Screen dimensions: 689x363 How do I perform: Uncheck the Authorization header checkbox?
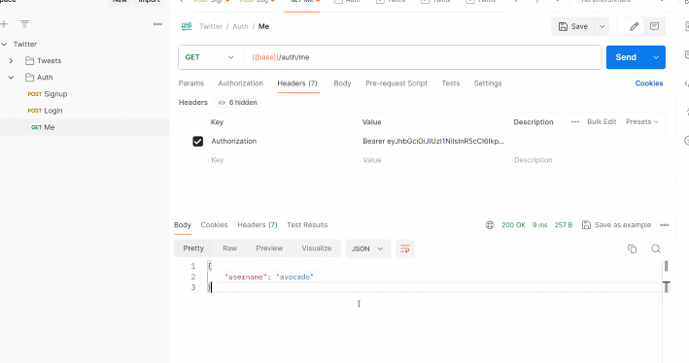pos(197,142)
